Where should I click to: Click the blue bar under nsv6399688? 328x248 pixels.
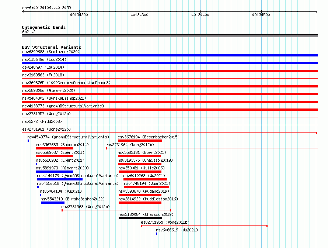coord(170,55)
